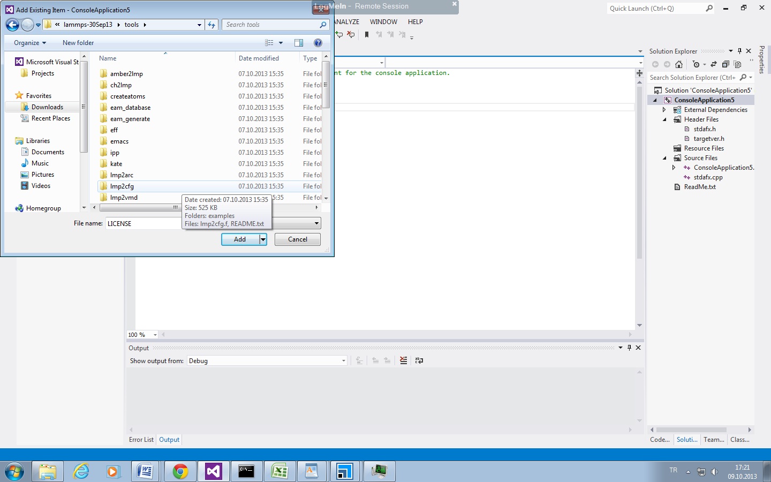
Task: Switch to the Team Explorer tab
Action: 714,440
